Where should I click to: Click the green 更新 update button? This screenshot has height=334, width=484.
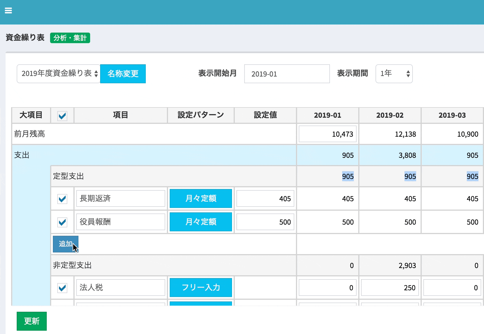pos(32,321)
